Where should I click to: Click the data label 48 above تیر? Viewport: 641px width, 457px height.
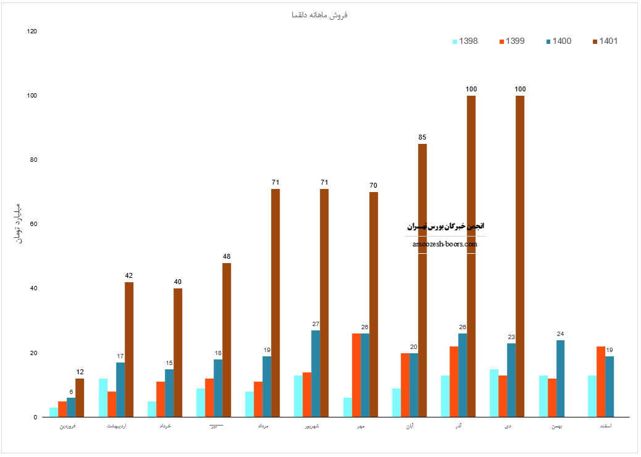click(x=227, y=256)
